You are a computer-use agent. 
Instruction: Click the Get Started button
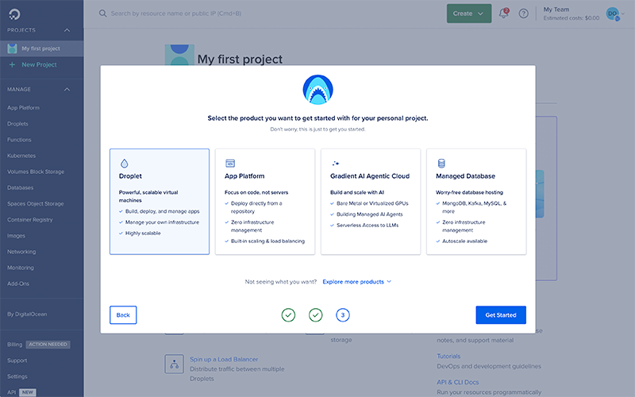click(500, 315)
